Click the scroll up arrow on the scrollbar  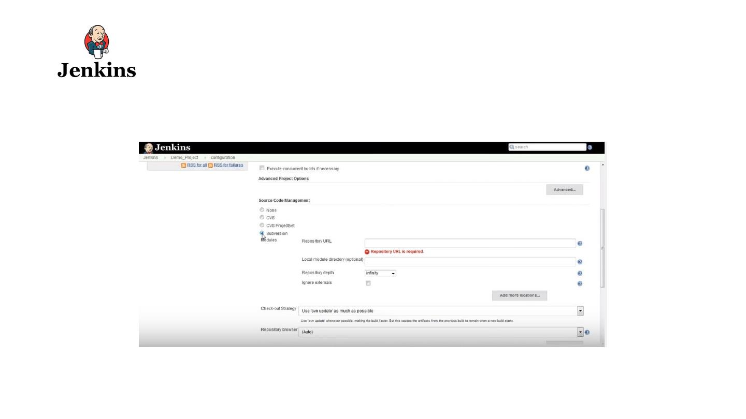click(x=602, y=165)
